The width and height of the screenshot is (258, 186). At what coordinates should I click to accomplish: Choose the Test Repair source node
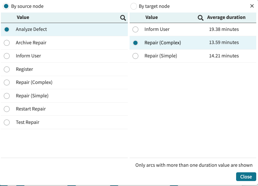click(7, 122)
